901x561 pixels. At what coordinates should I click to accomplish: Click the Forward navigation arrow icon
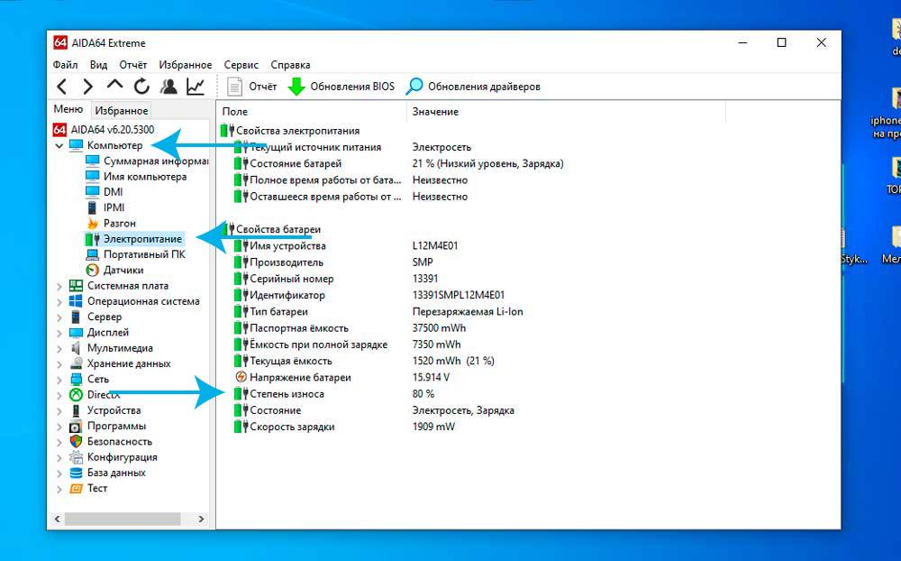pyautogui.click(x=87, y=87)
